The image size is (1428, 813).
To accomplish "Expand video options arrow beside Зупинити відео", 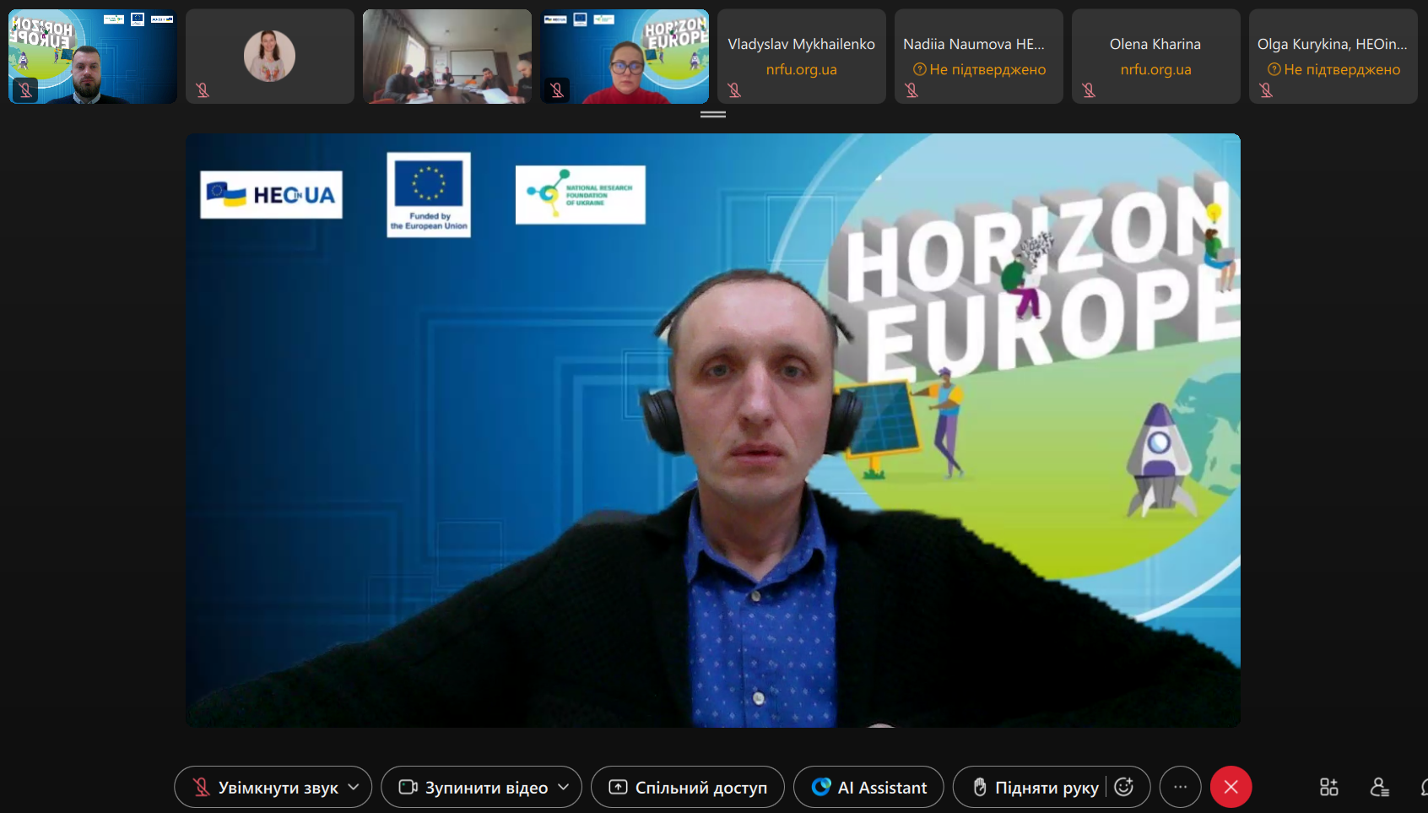I will pyautogui.click(x=564, y=787).
